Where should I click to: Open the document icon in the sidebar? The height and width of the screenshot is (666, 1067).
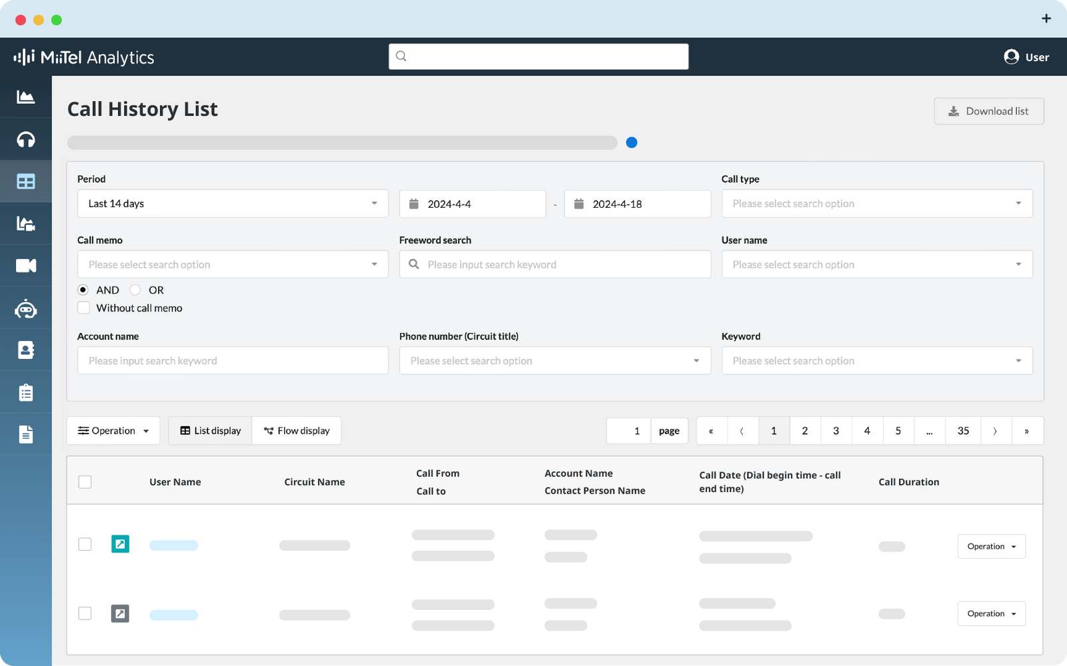pos(25,434)
